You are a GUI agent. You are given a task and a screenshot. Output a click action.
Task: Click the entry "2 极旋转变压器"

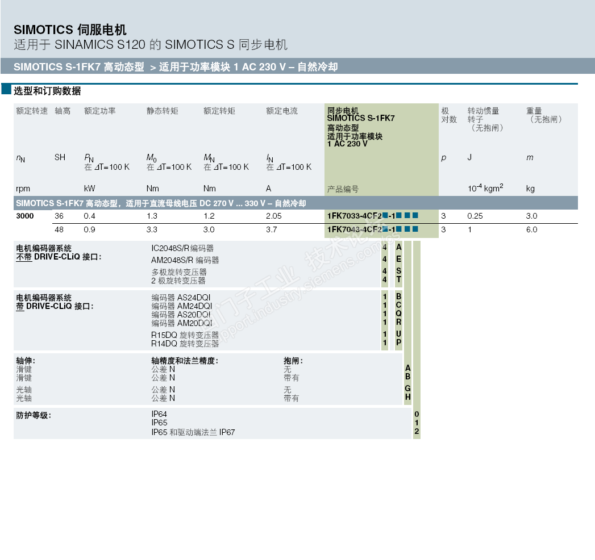[x=178, y=281]
